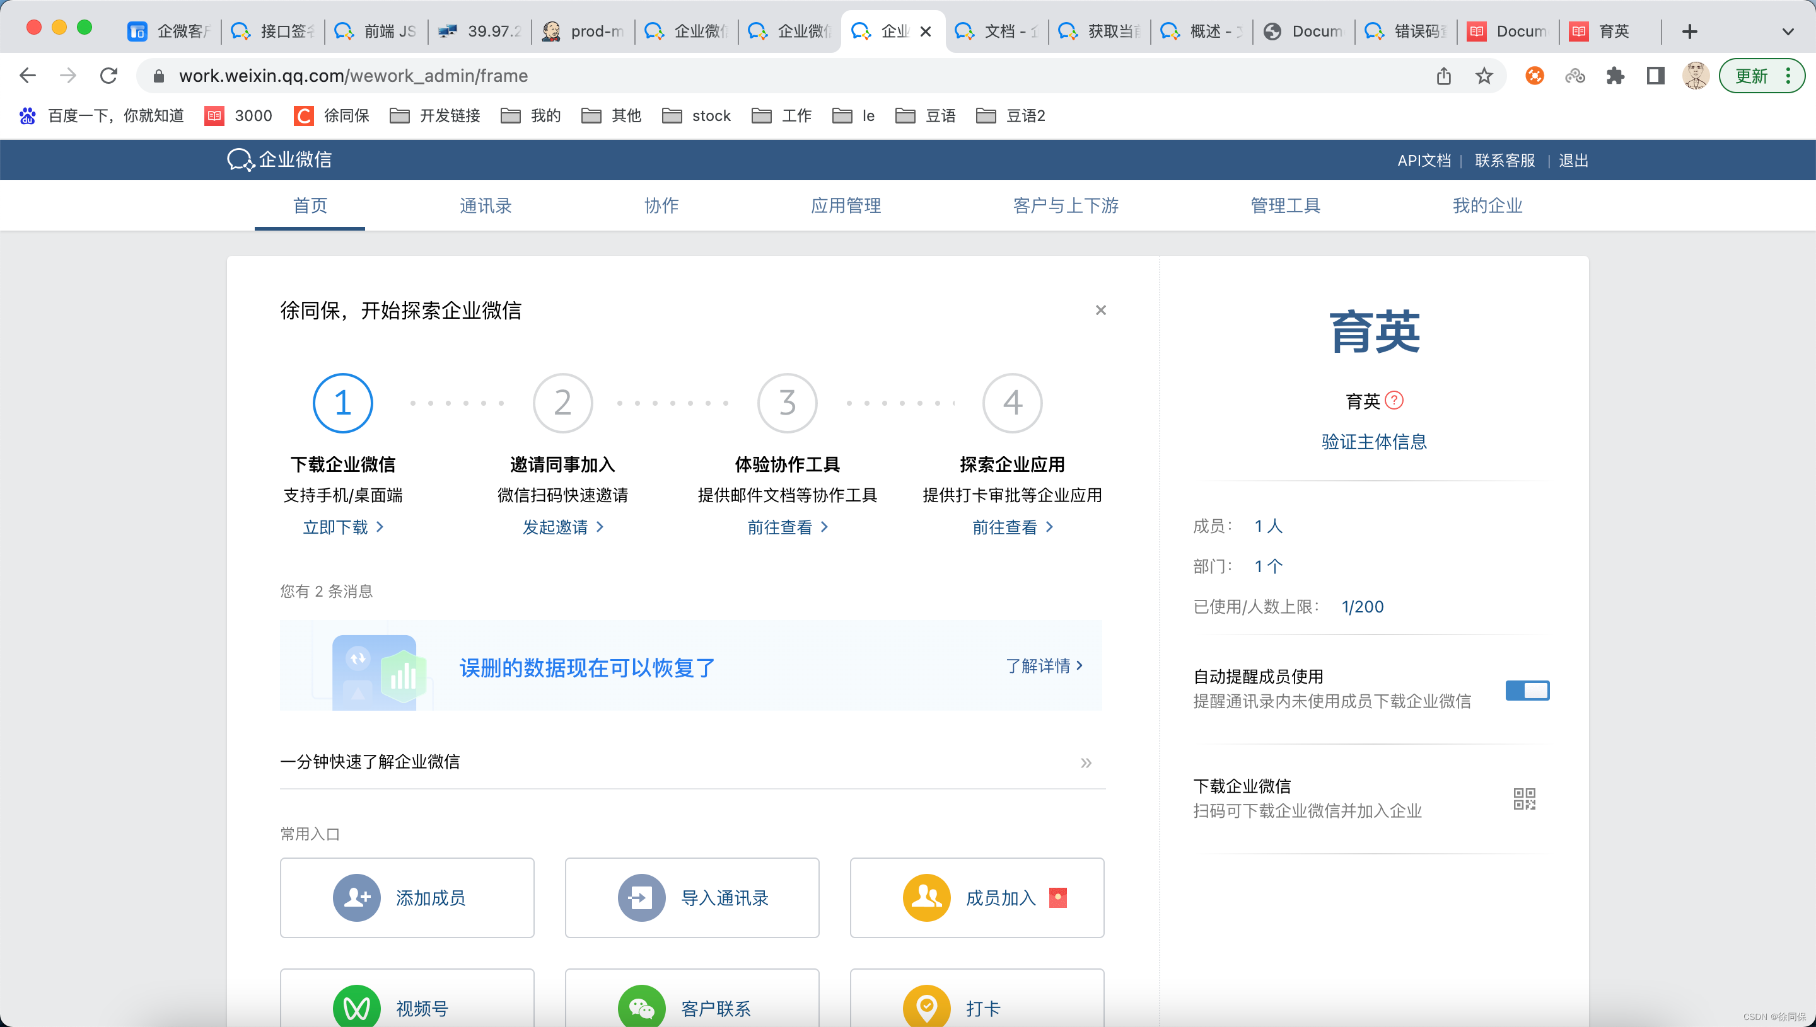This screenshot has height=1027, width=1816.
Task: Open the 其他 bookmark folder
Action: [x=610, y=116]
